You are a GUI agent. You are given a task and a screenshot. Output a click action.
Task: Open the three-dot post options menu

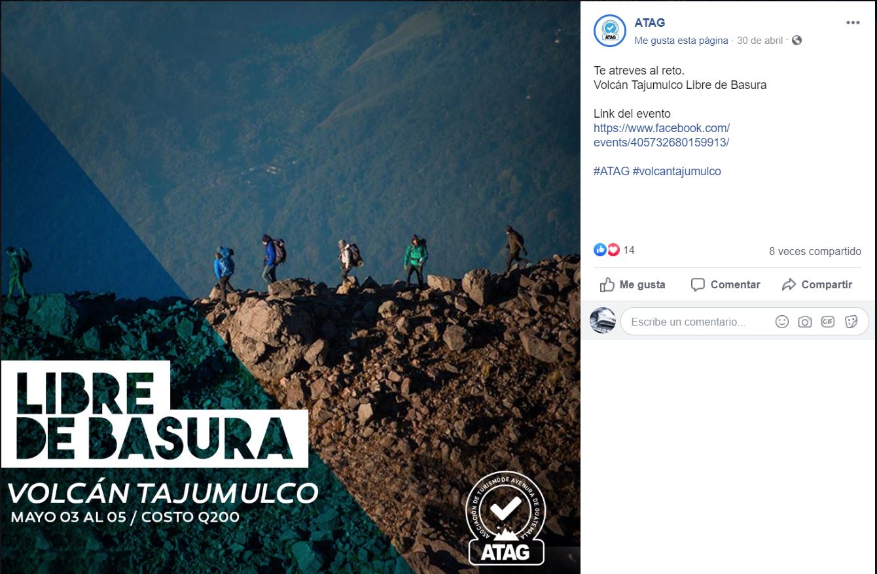(x=853, y=23)
